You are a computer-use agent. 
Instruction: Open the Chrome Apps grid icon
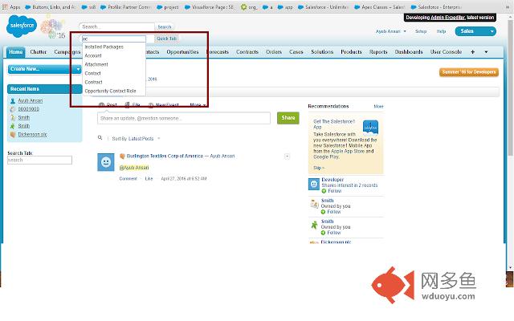click(x=5, y=7)
